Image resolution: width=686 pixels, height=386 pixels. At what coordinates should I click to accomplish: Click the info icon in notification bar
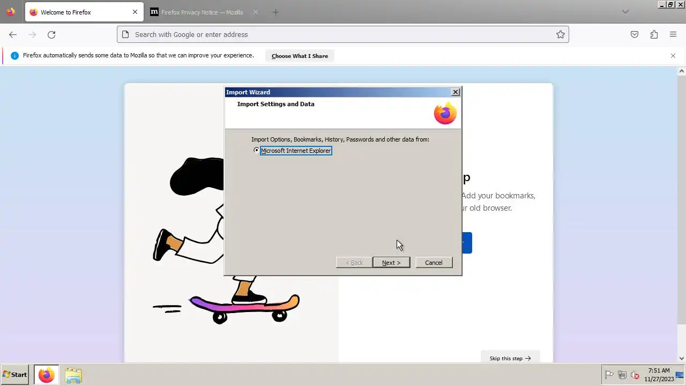(14, 56)
